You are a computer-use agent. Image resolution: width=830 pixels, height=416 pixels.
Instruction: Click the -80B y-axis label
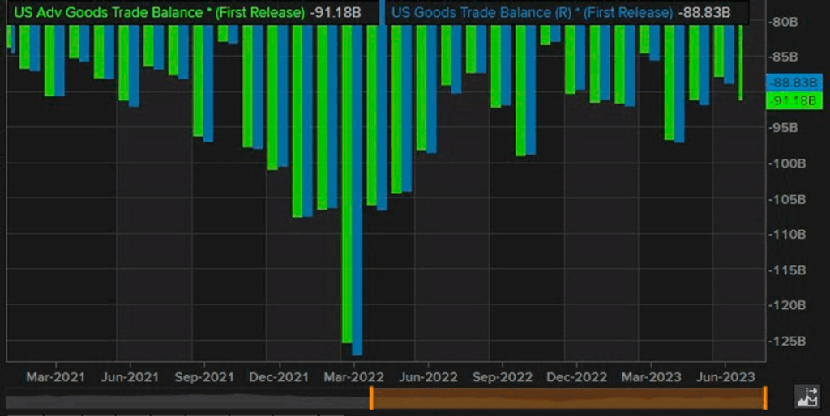(783, 22)
